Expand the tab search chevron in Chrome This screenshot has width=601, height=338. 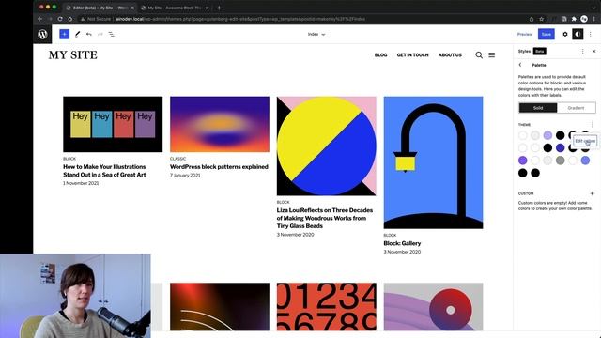pyautogui.click(x=594, y=8)
